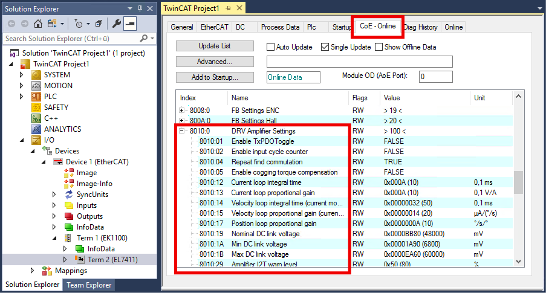Click the MOTION node icon
This screenshot has width=546, height=293.
(x=36, y=86)
